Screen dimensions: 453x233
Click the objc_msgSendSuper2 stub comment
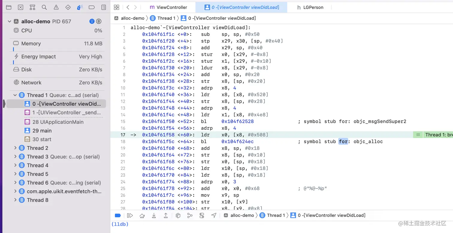click(352, 122)
